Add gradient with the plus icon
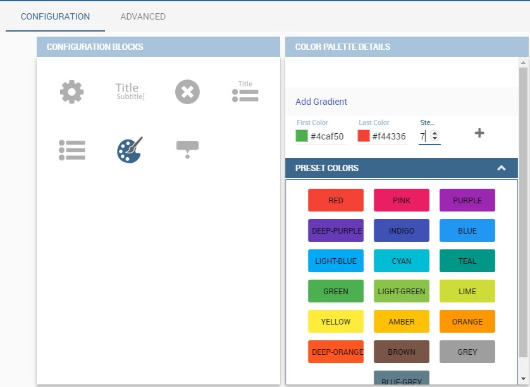The height and width of the screenshot is (387, 530). pos(479,133)
